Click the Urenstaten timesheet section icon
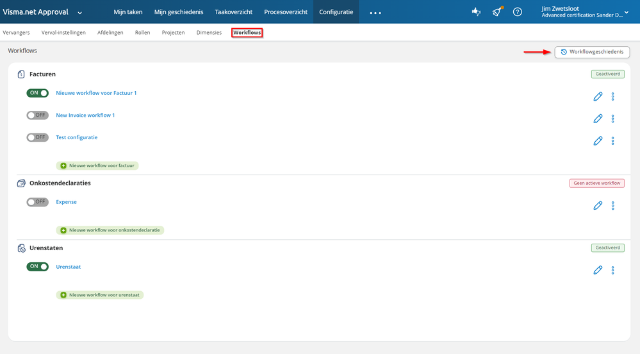The height and width of the screenshot is (354, 640). (21, 248)
